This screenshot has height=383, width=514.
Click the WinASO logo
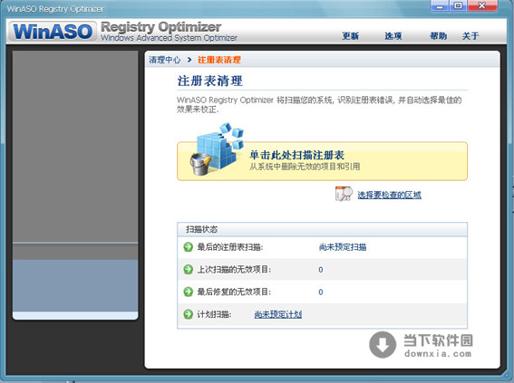click(53, 32)
